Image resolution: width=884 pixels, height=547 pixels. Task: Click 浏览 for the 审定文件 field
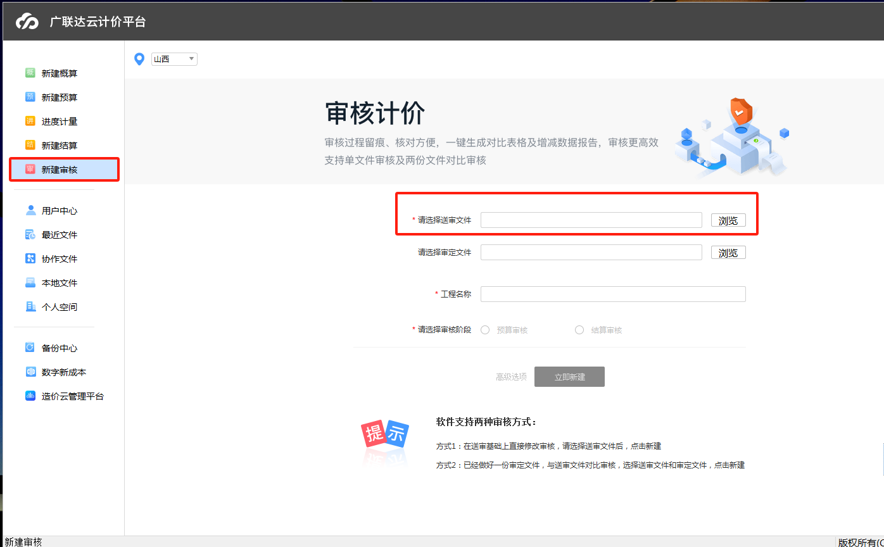coord(728,253)
